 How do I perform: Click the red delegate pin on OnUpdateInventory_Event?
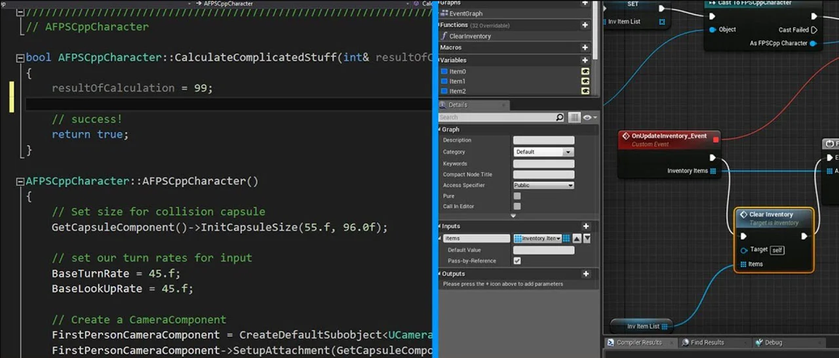[x=715, y=139]
